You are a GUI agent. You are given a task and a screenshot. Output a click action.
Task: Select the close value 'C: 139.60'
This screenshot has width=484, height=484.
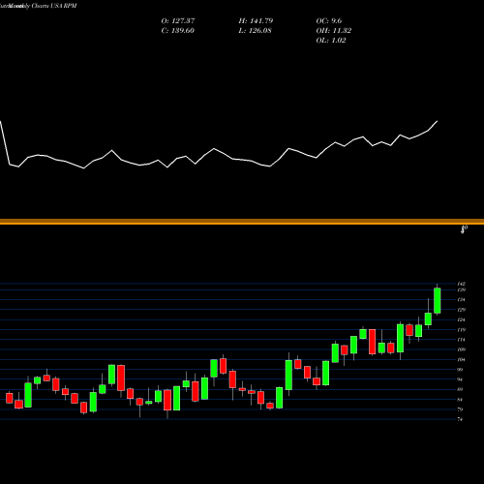point(177,31)
